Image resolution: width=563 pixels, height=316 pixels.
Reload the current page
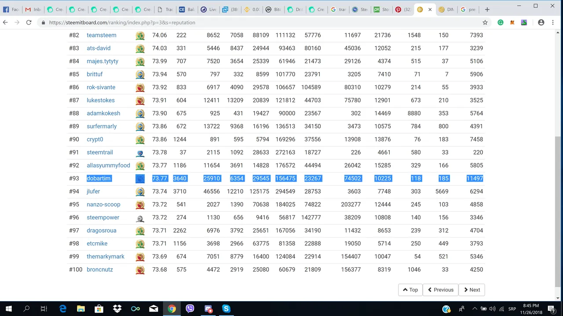click(x=29, y=22)
